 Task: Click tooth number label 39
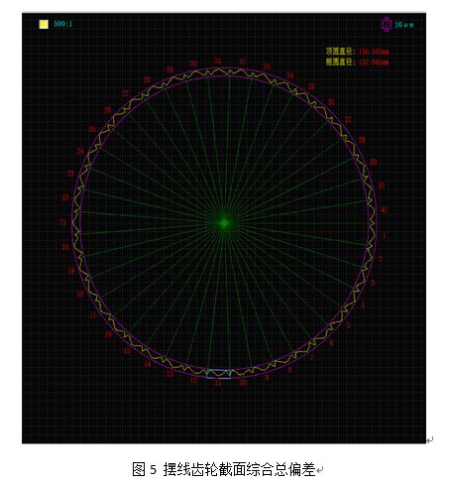(373, 162)
